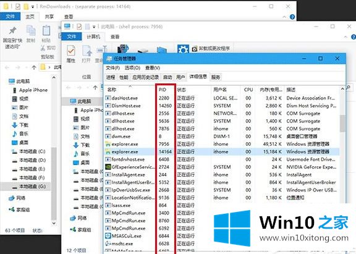The width and height of the screenshot is (356, 254).
Task: Open the settings gear icon in ribbon
Action: pyautogui.click(x=183, y=49)
